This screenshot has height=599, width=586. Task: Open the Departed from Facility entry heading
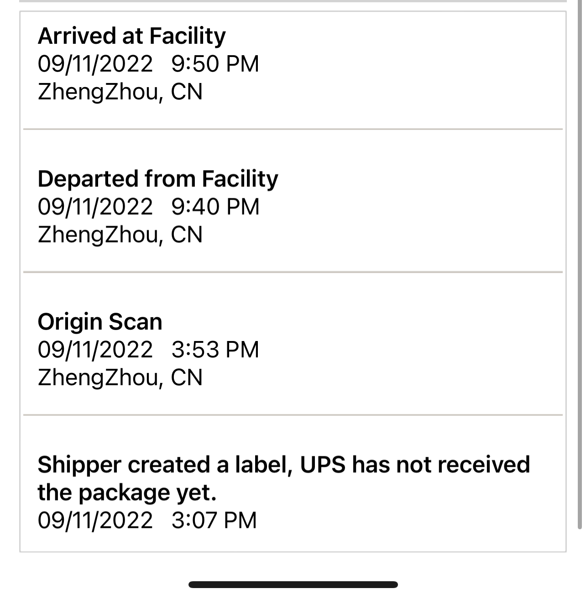point(157,179)
